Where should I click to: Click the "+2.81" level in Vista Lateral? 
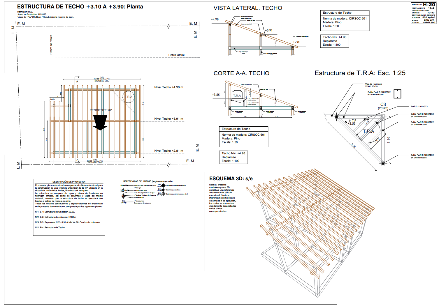297,42
